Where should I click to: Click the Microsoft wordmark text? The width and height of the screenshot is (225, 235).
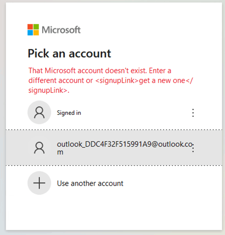pos(61,30)
